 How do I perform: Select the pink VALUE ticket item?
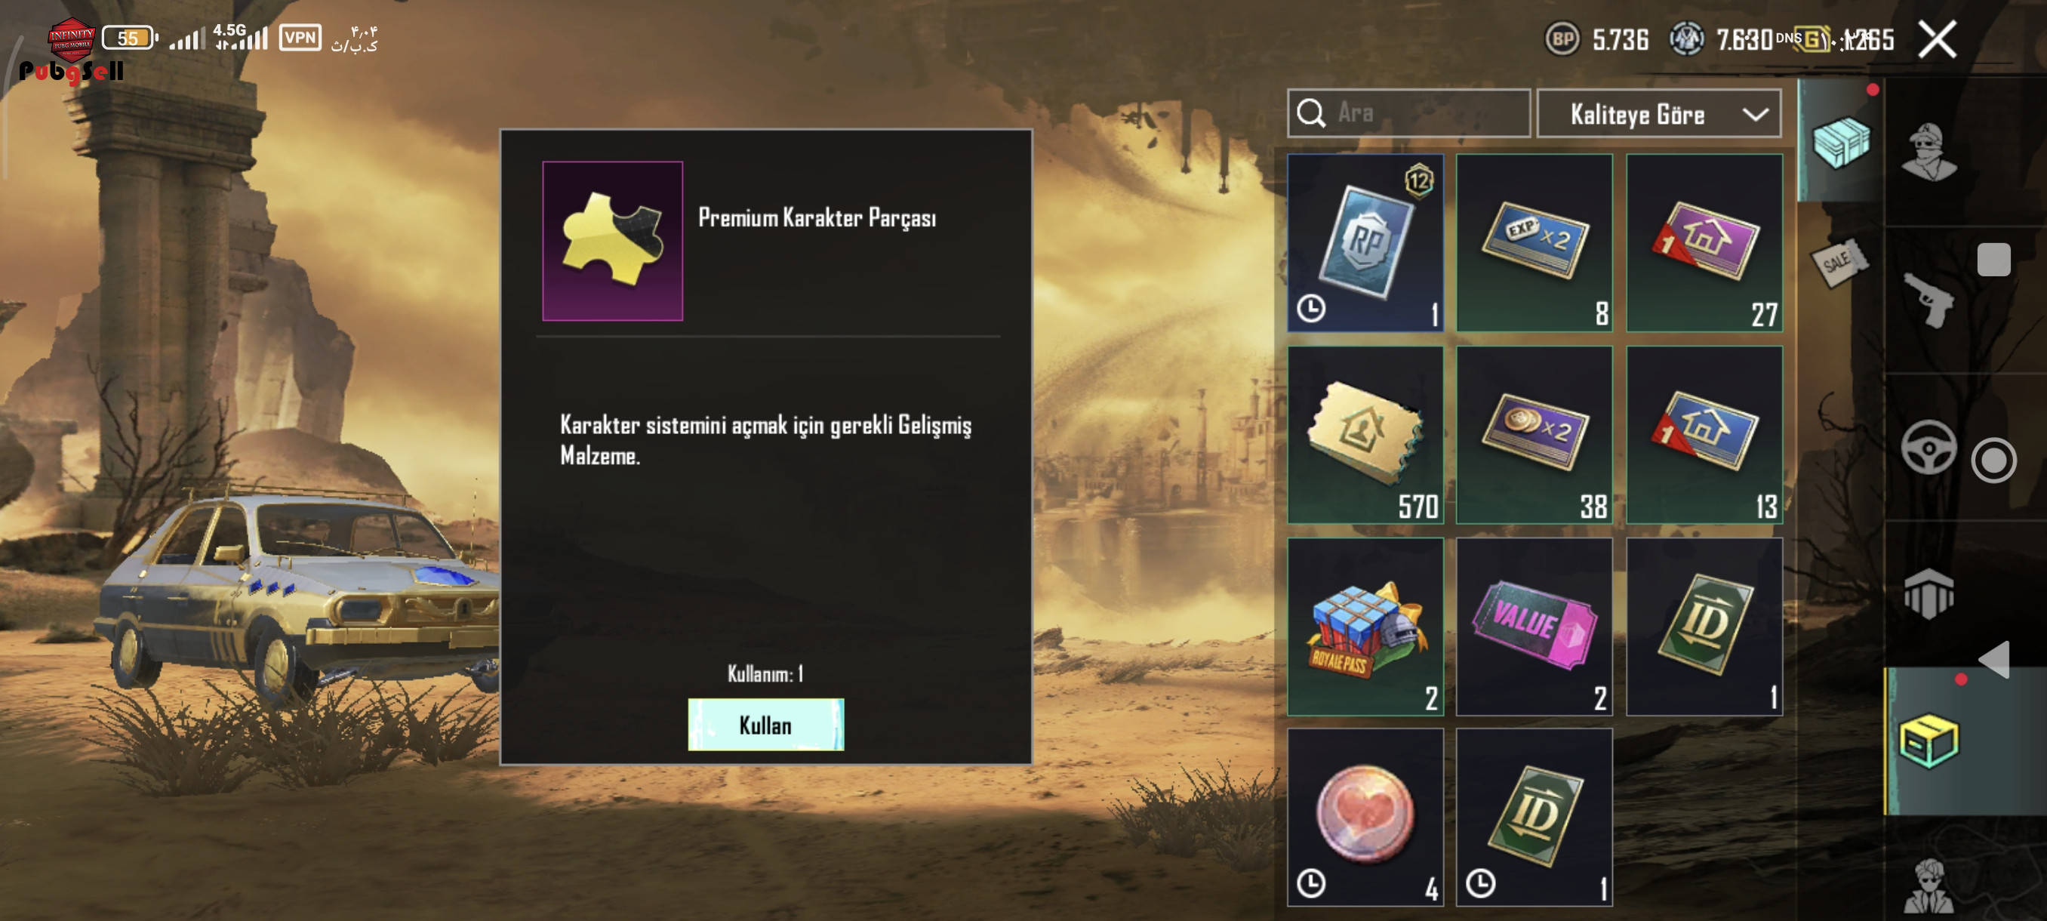pos(1534,626)
